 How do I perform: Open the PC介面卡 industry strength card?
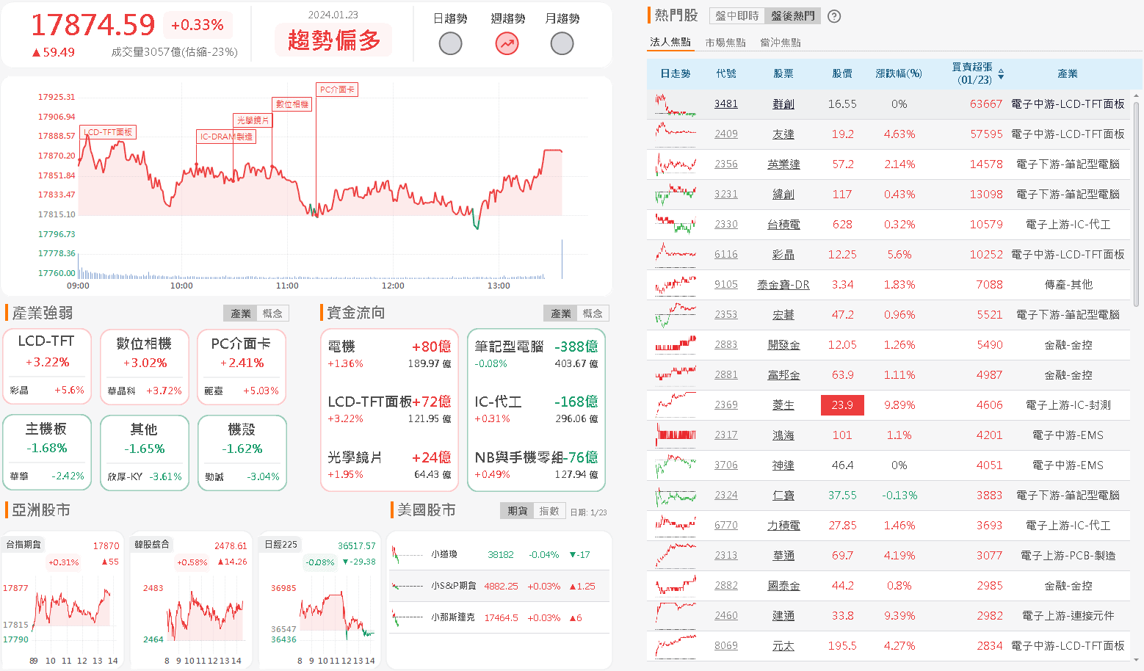click(242, 366)
